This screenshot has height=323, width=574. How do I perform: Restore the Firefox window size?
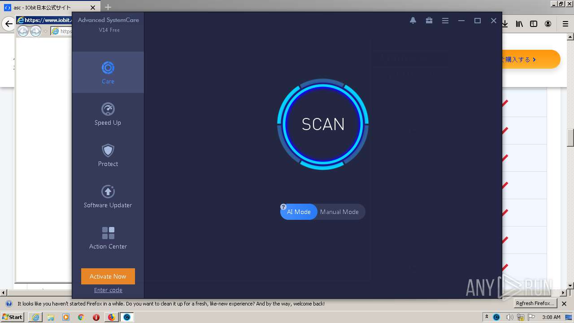coord(561,4)
